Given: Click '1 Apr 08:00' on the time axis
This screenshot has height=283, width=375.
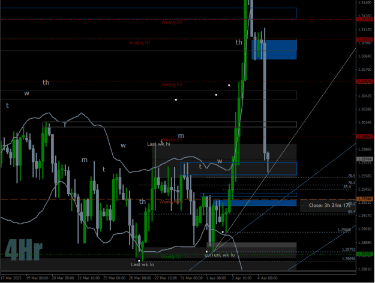Looking at the screenshot, I should 216,278.
